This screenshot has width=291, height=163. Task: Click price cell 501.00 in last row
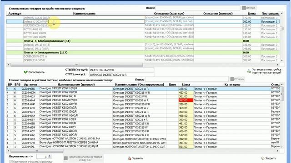tap(186, 147)
